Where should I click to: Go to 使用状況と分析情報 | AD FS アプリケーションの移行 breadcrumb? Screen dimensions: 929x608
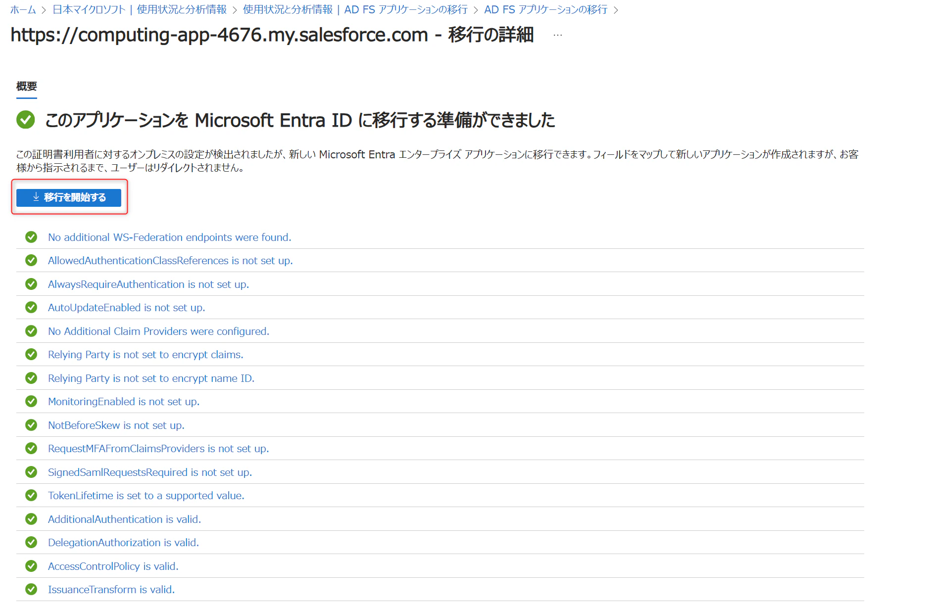[355, 9]
